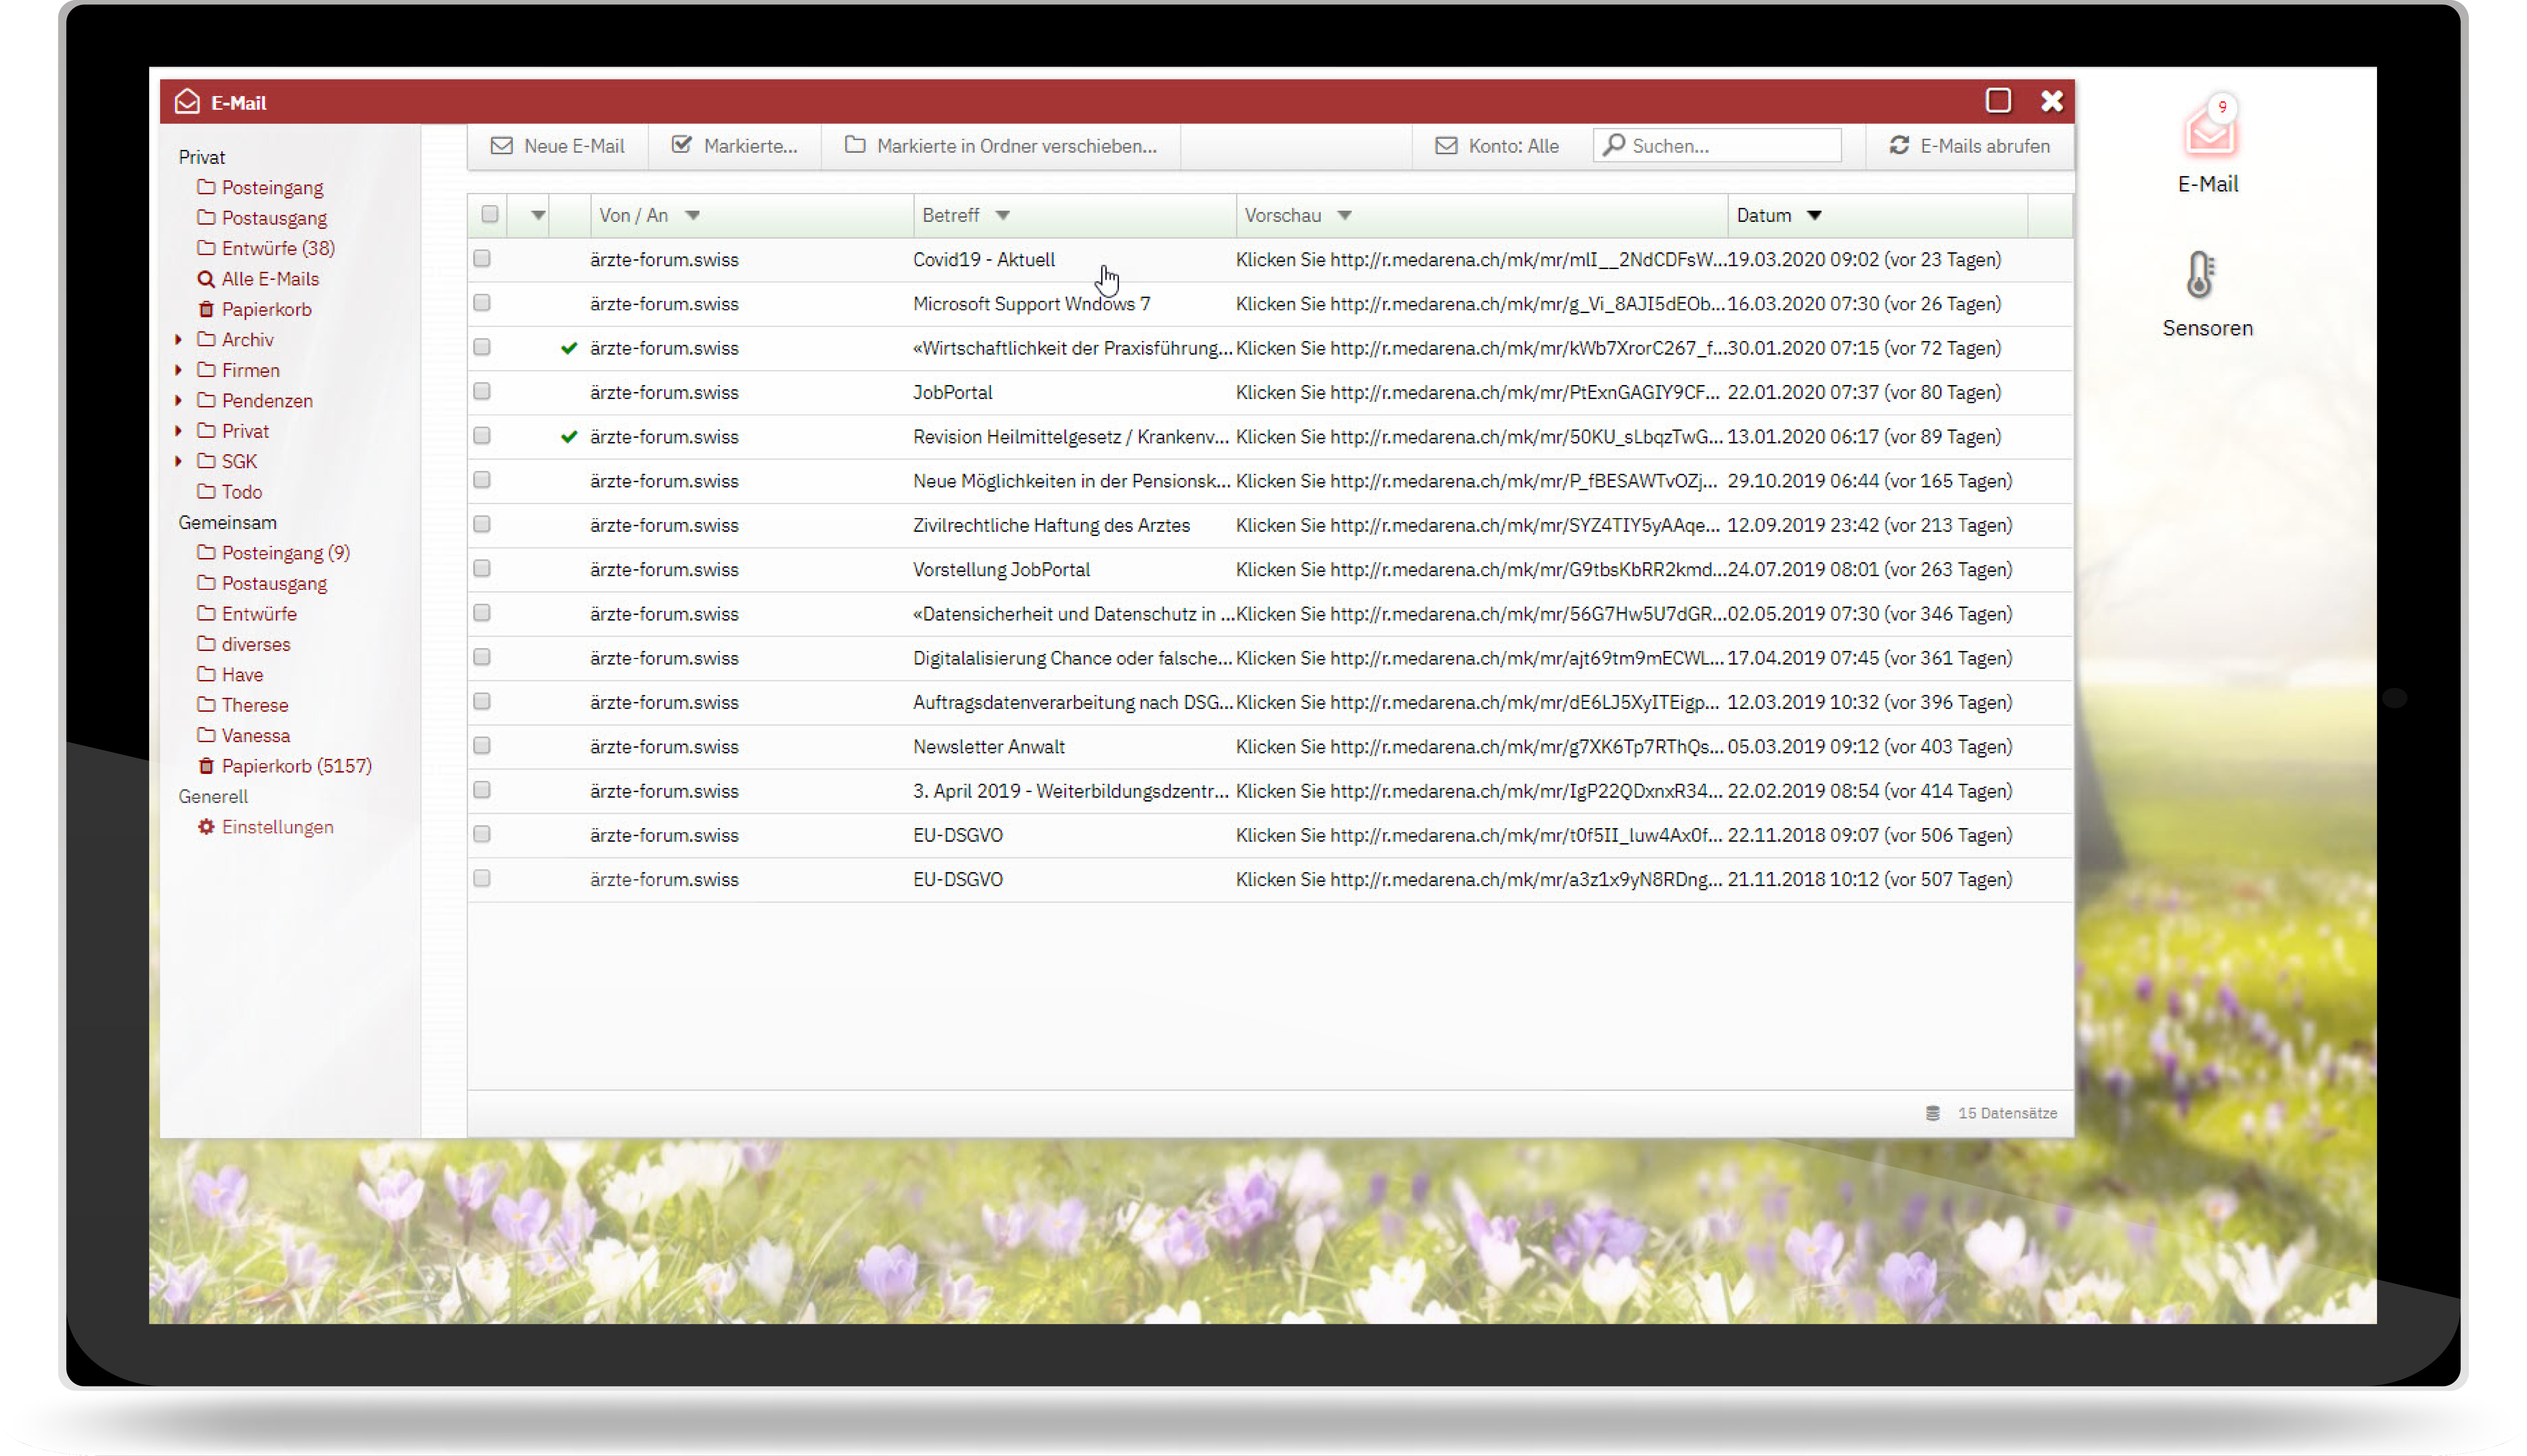Click the Neue E-Mail envelope icon
Screen dimensions: 2527x1456
click(501, 146)
